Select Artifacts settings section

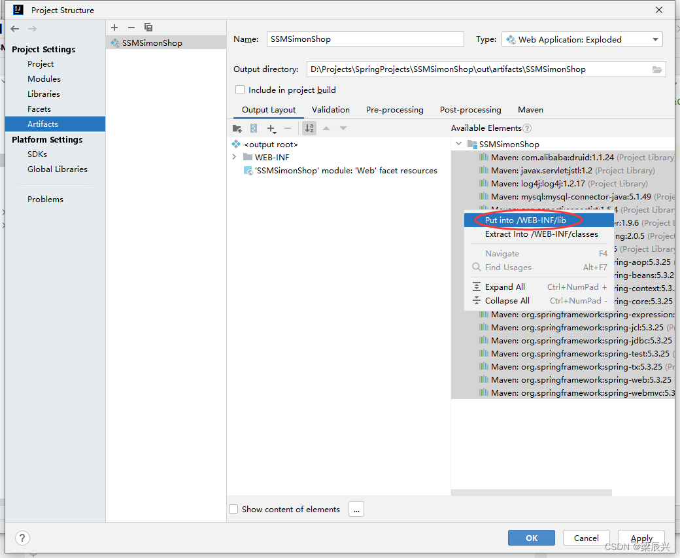coord(55,124)
